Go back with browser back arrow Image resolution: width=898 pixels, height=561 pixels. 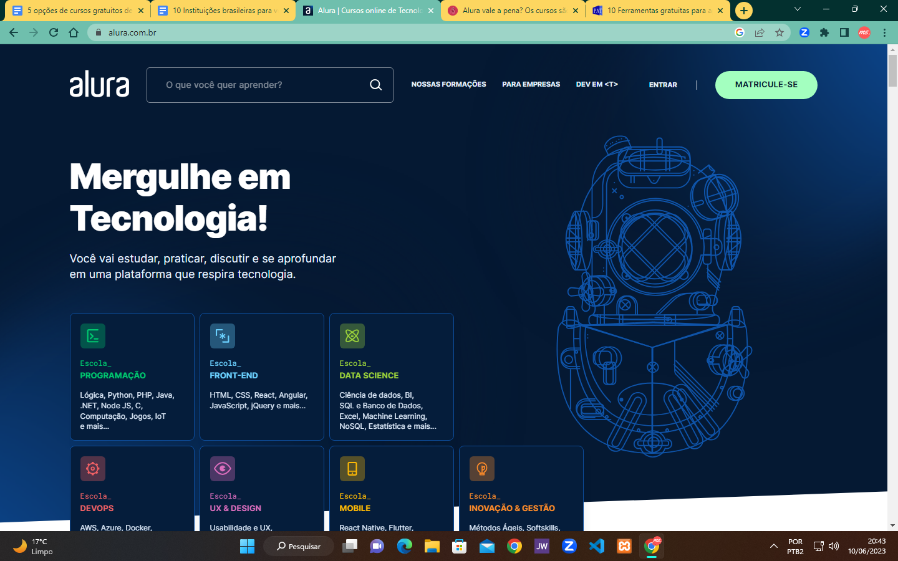(14, 32)
